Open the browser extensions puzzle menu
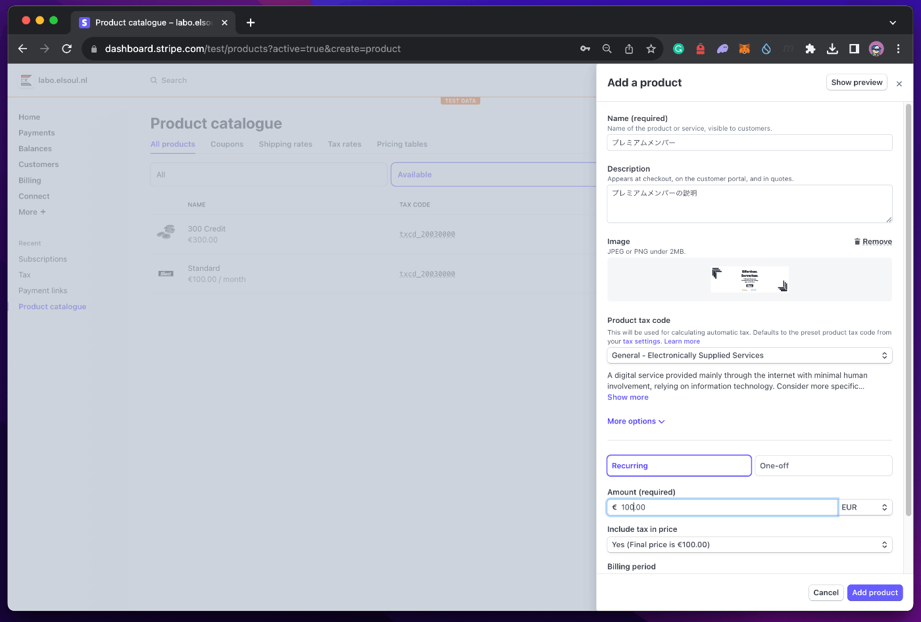This screenshot has height=622, width=921. pos(810,49)
